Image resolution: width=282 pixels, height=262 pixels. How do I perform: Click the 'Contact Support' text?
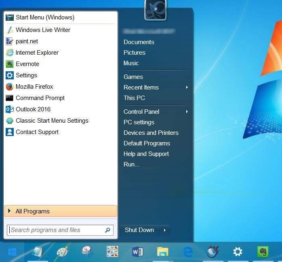[x=37, y=132]
